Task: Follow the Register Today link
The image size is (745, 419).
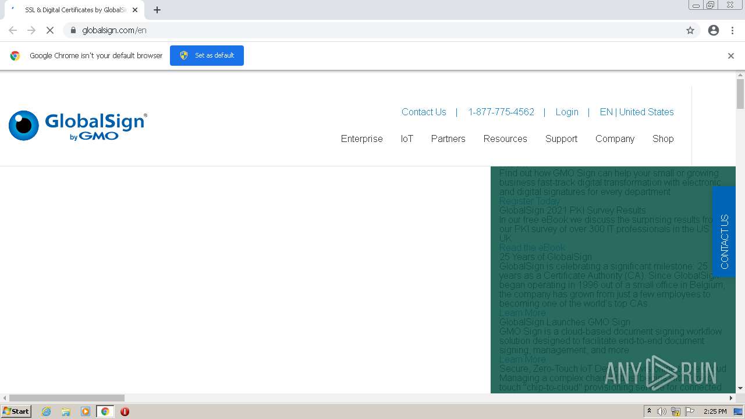Action: point(530,201)
